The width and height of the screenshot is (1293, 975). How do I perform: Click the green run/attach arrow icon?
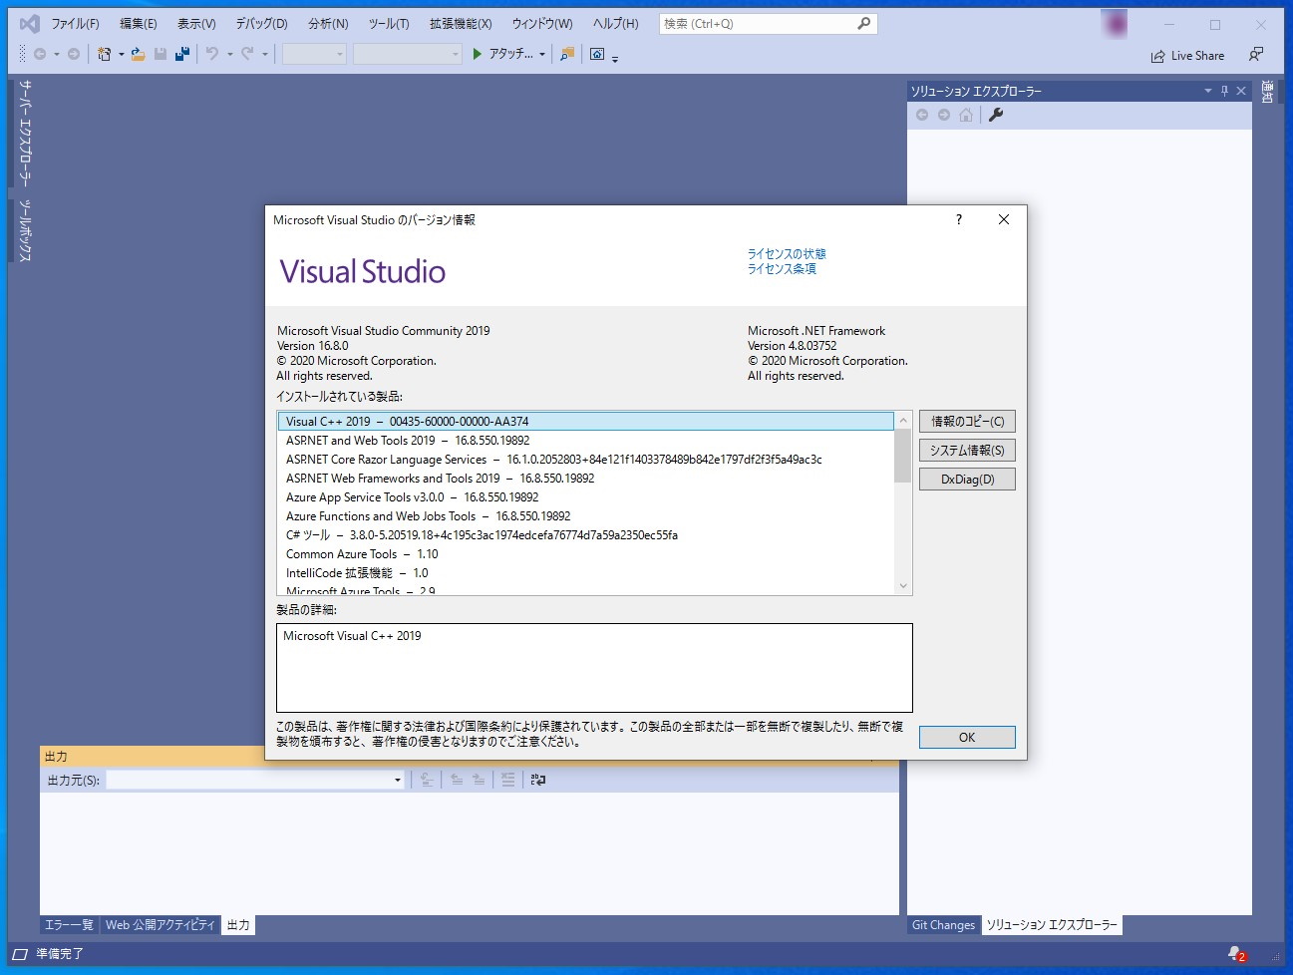pyautogui.click(x=479, y=55)
